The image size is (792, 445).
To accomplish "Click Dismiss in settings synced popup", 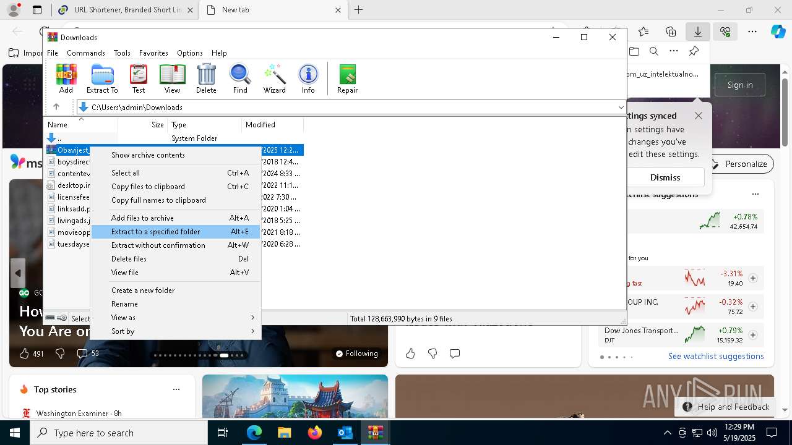I will coord(665,177).
